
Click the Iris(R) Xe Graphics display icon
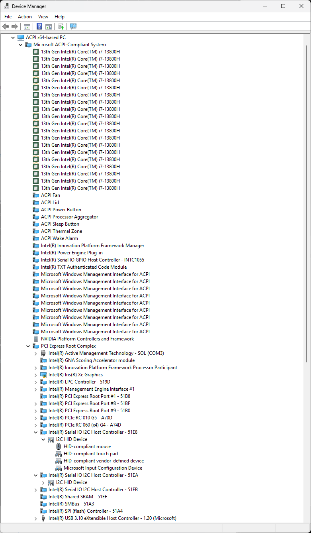pyautogui.click(x=44, y=375)
